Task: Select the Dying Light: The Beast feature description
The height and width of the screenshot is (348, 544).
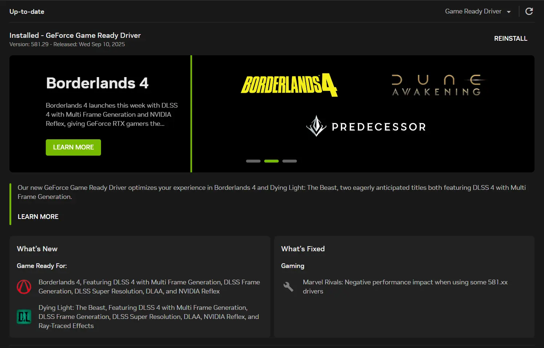Action: pyautogui.click(x=149, y=317)
